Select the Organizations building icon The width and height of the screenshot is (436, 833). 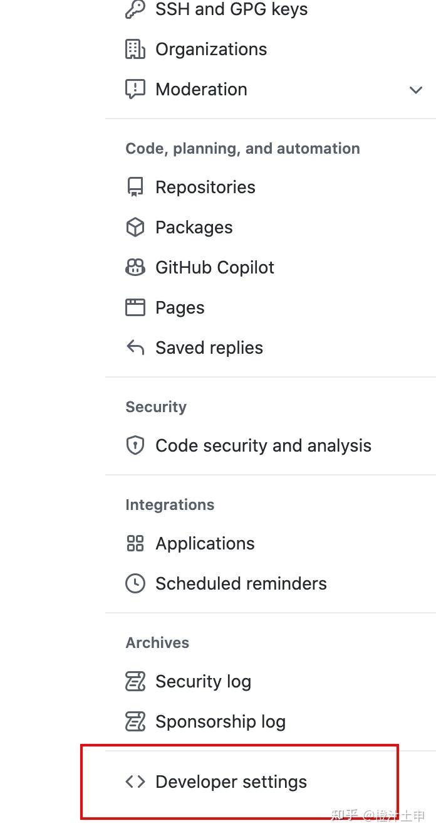click(x=135, y=49)
